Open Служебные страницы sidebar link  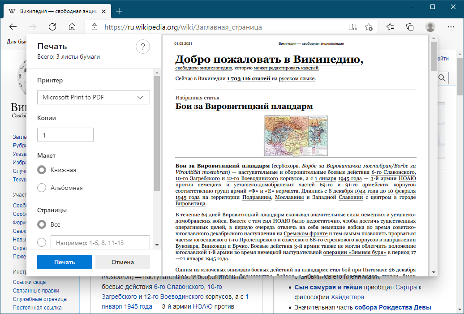coord(40,299)
